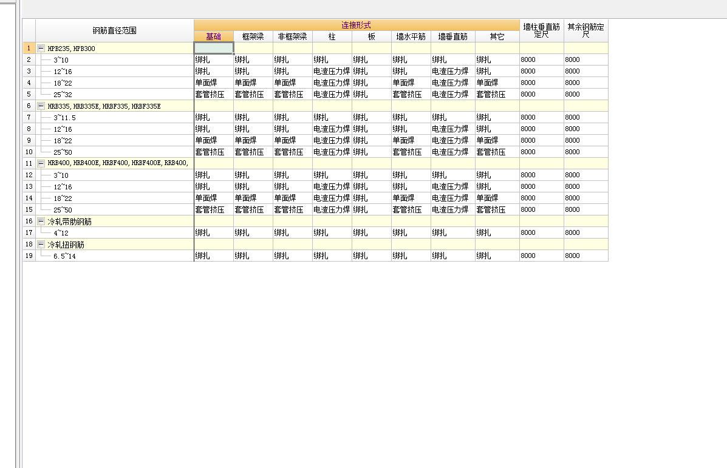Select row number 10 header

pyautogui.click(x=29, y=152)
